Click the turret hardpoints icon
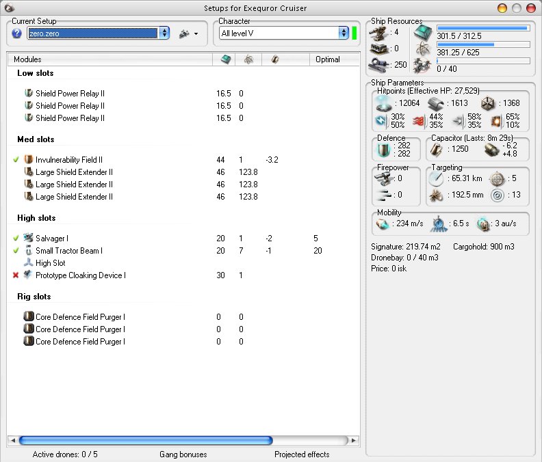Screen dimensions: 542x462 click(378, 33)
